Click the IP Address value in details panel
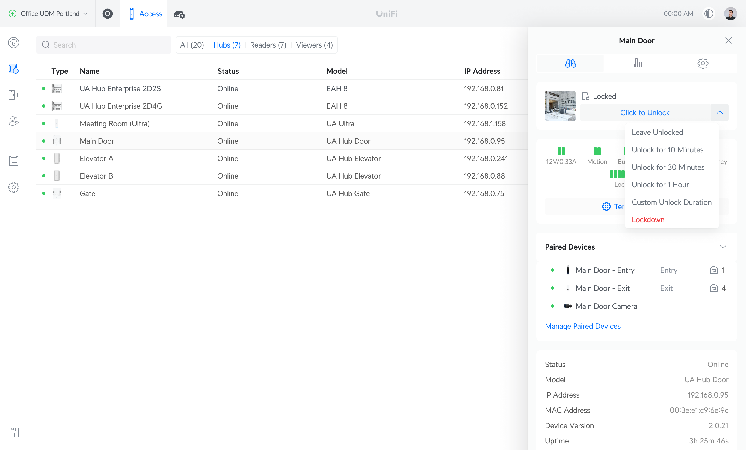746x450 pixels. 708,395
